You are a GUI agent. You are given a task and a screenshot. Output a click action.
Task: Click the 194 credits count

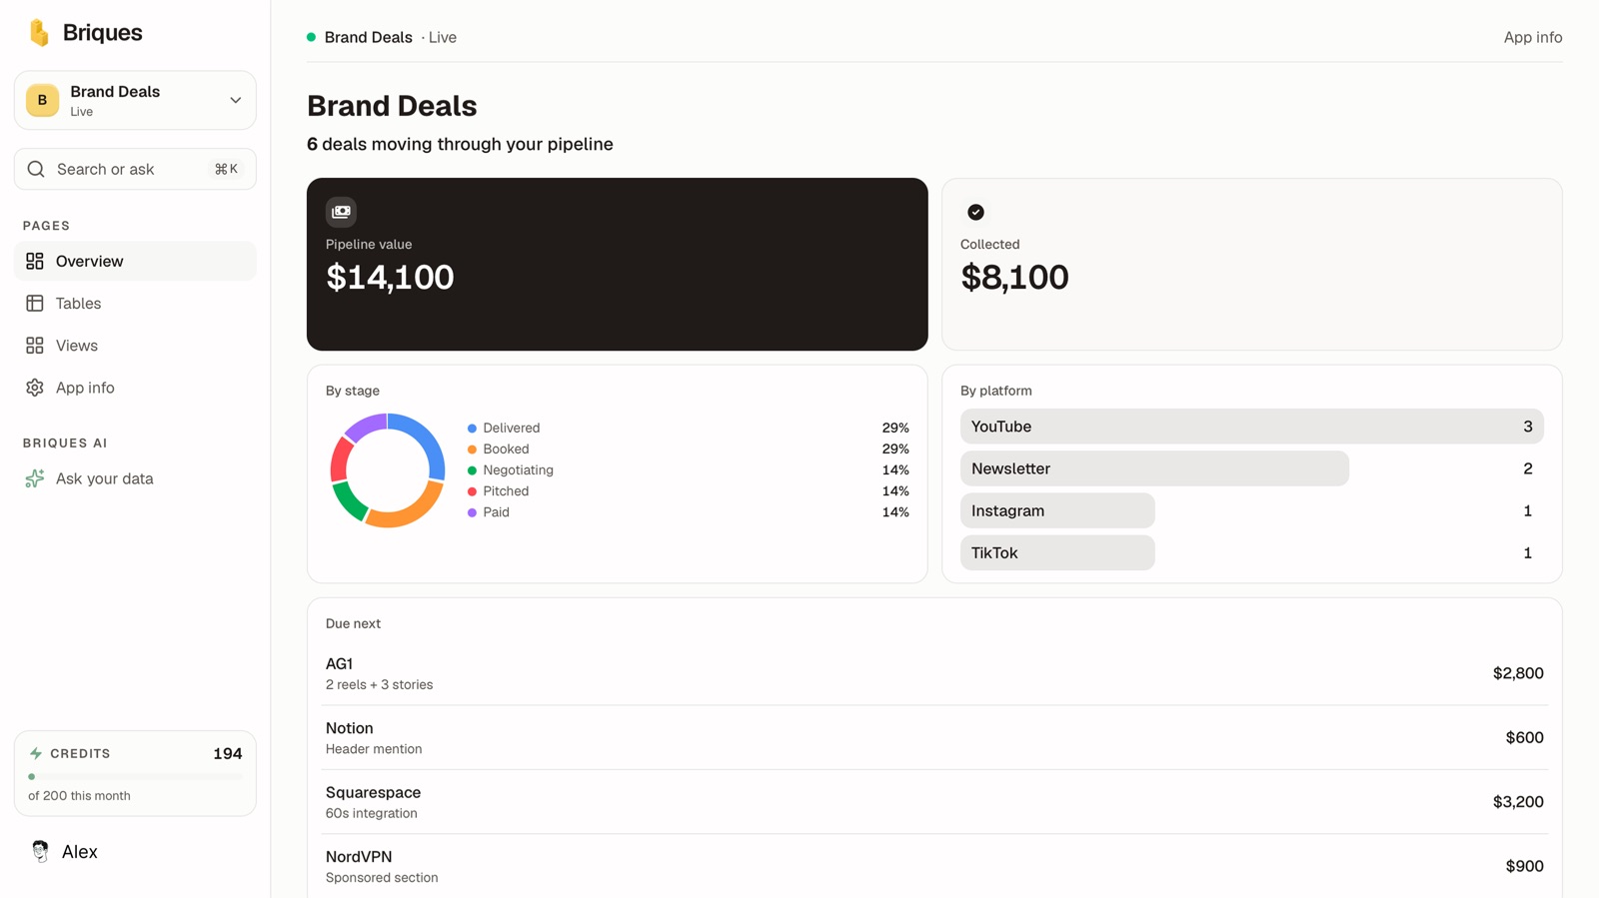click(x=228, y=753)
